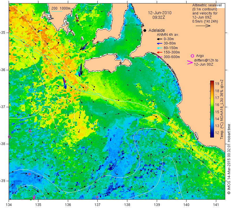Click the magenta drifter chevron in legend

coord(190,62)
